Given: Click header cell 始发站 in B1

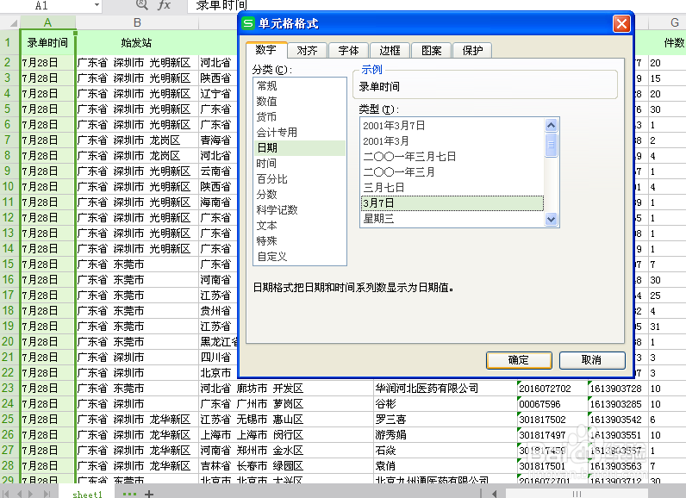Looking at the screenshot, I should tap(137, 42).
